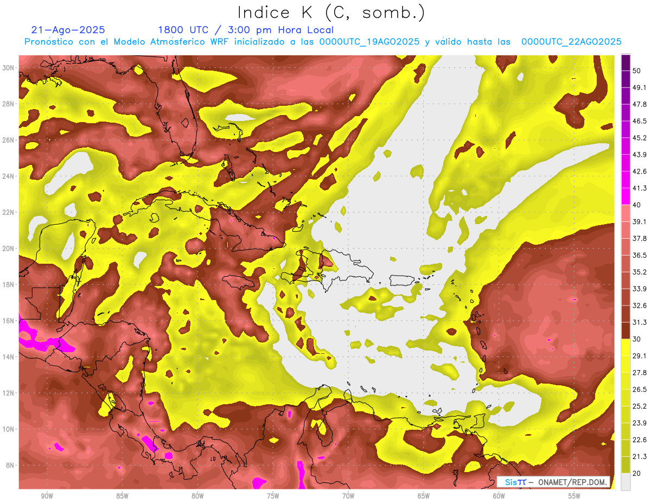Click legend value "29.1"
651x503 pixels.
tap(640, 356)
